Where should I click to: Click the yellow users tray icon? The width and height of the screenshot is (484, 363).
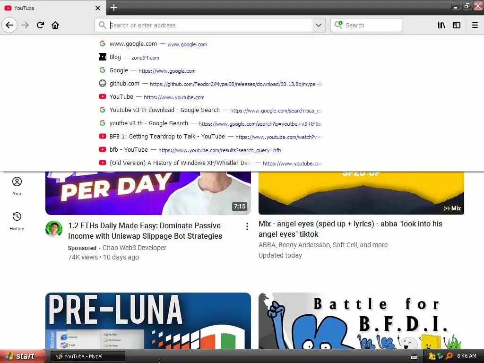[432, 356]
